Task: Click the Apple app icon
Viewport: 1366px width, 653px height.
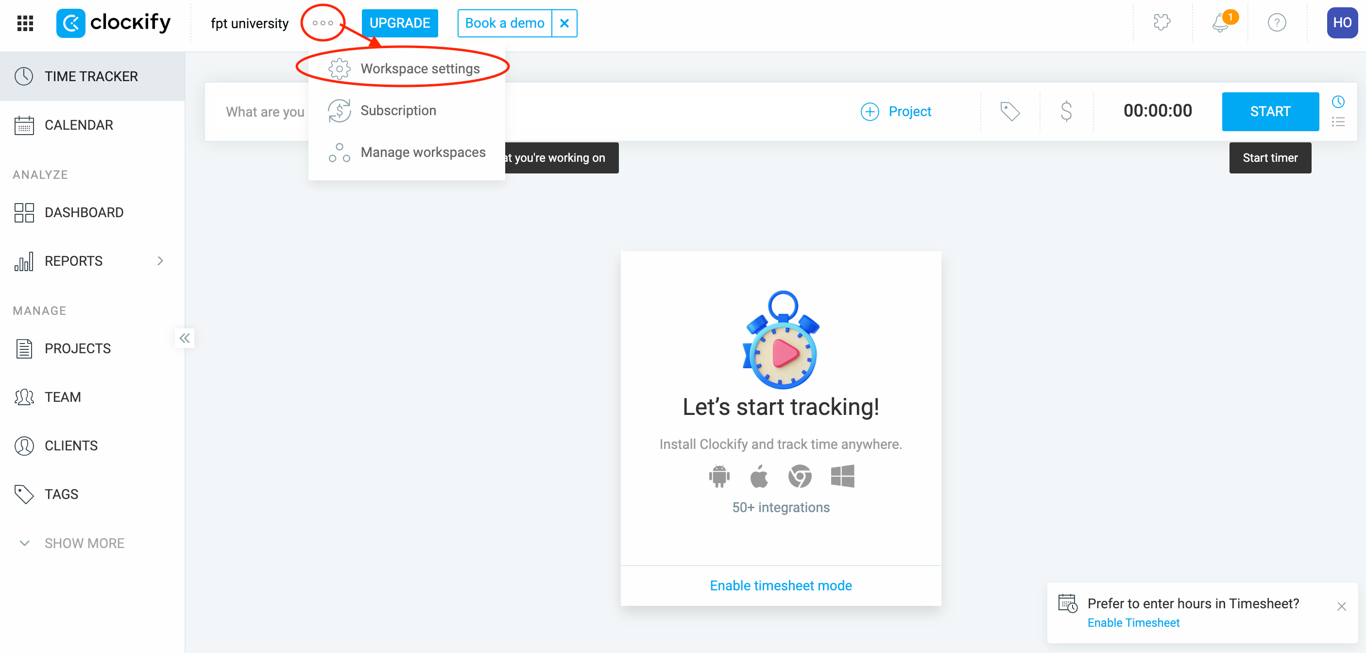Action: (759, 476)
